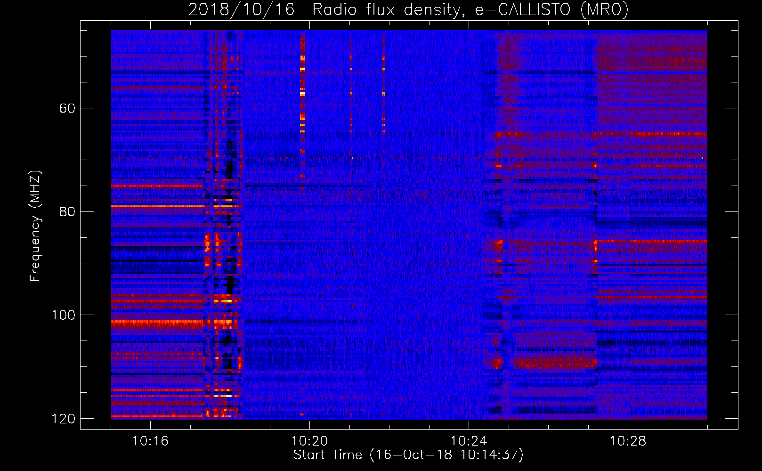
Task: Select the 'Frequency (MHZ)' axis label
Action: pos(35,226)
